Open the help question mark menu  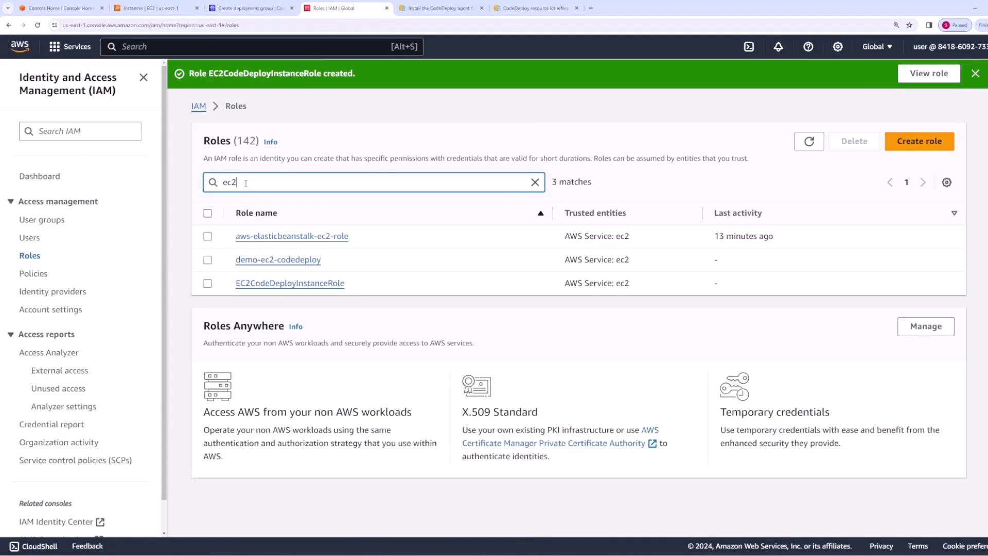coord(808,47)
